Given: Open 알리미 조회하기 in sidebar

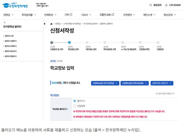Looking at the screenshot, I should (x=11, y=46).
